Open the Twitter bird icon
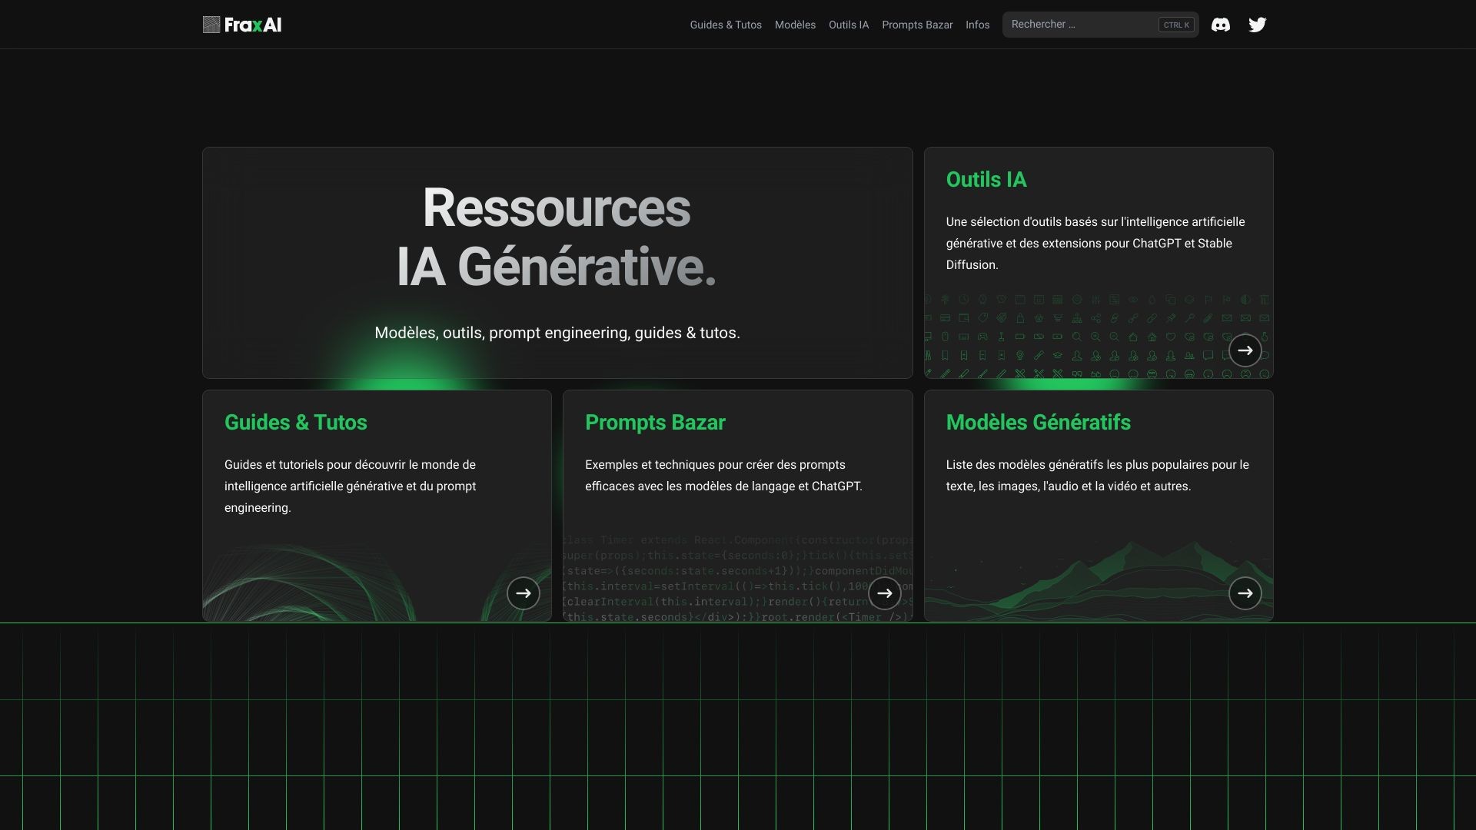Viewport: 1476px width, 830px height. 1257,25
